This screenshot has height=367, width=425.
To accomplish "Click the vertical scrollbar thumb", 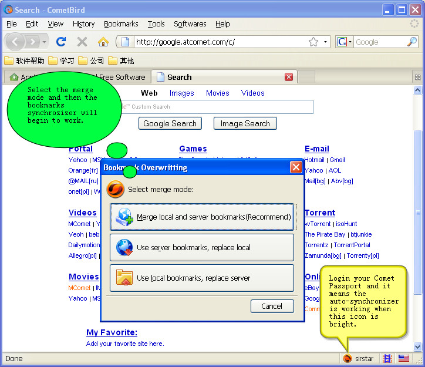I will pos(418,212).
